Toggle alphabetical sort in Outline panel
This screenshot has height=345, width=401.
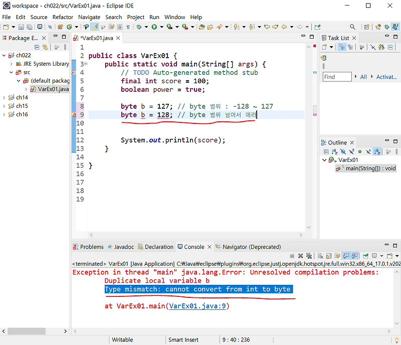click(334, 151)
